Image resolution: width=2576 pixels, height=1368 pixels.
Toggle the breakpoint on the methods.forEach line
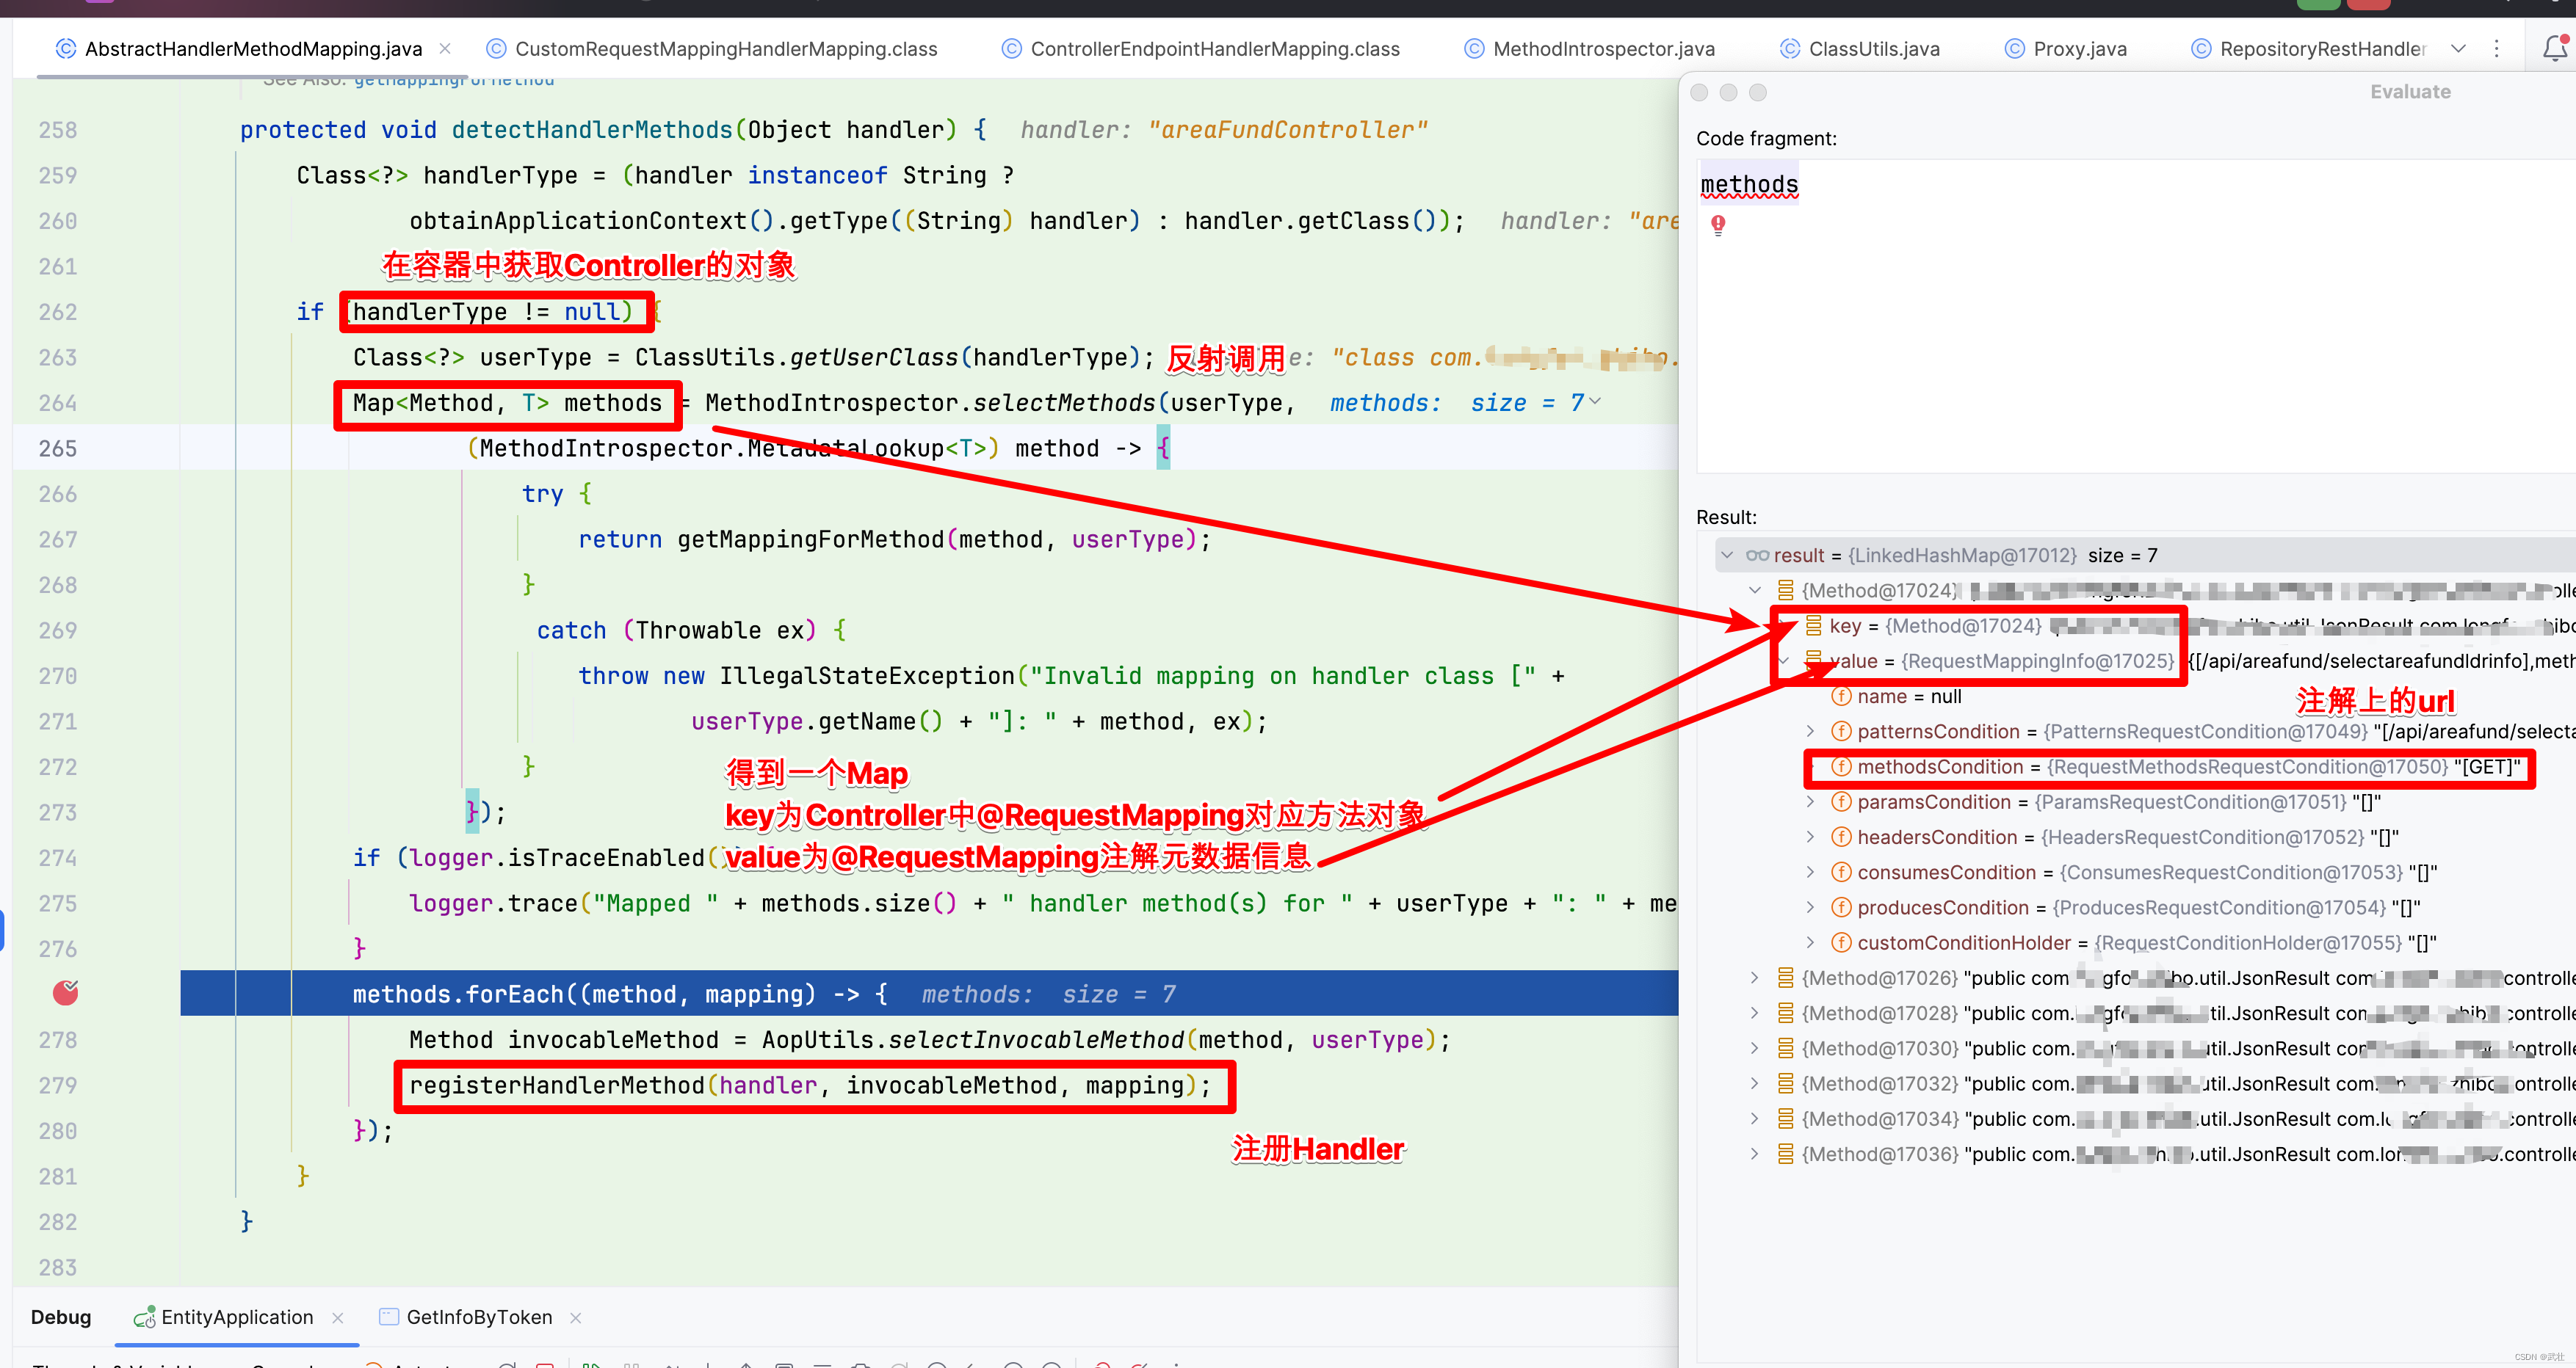pyautogui.click(x=66, y=992)
